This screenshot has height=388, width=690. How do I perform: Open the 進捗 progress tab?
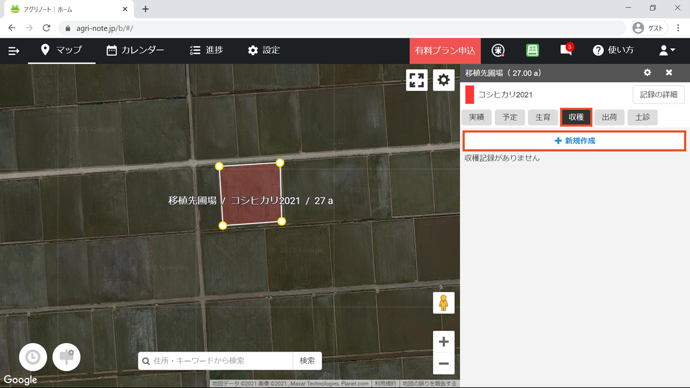[x=206, y=50]
